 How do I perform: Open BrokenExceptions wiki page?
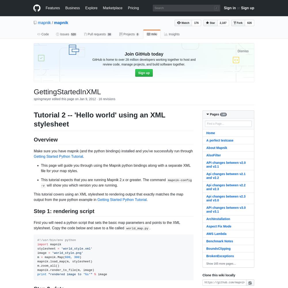pos(220,256)
